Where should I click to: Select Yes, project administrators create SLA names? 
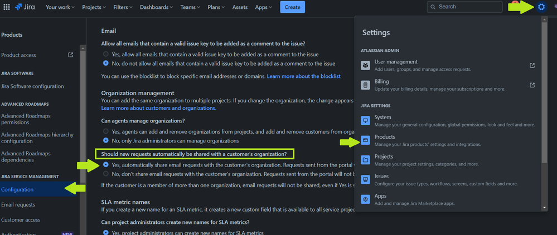(x=105, y=233)
